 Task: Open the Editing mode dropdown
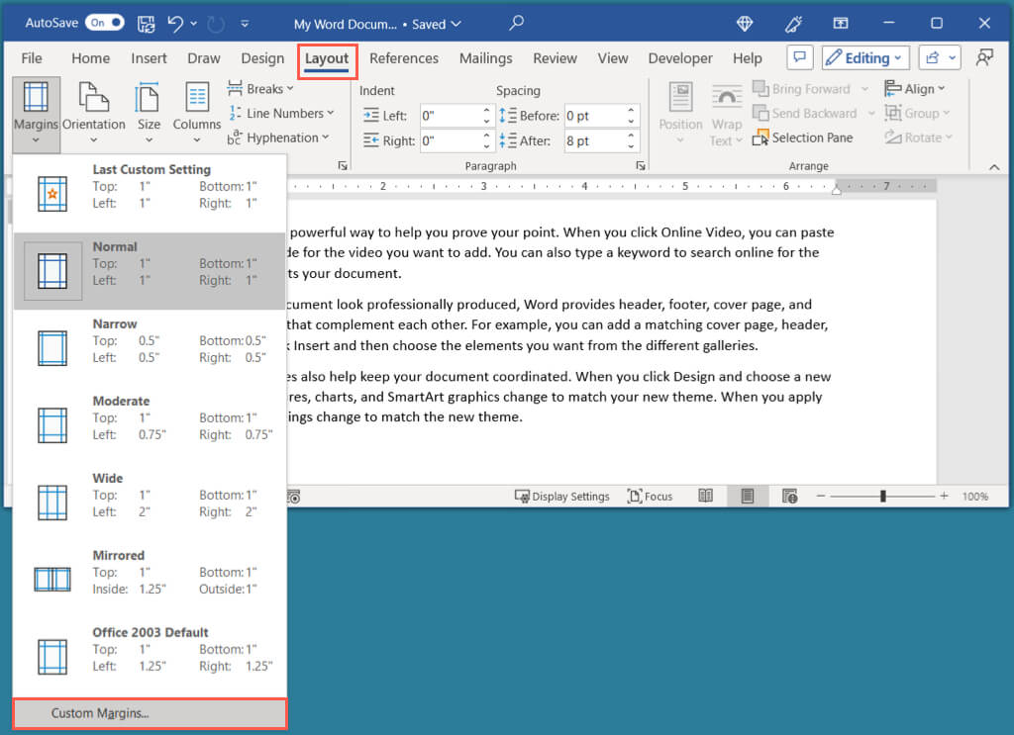864,58
